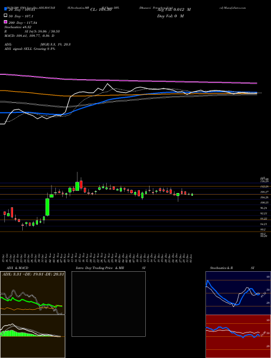Click the Stochastics & RSI panel title
This screenshot has width=271, height=358.
tap(232, 268)
